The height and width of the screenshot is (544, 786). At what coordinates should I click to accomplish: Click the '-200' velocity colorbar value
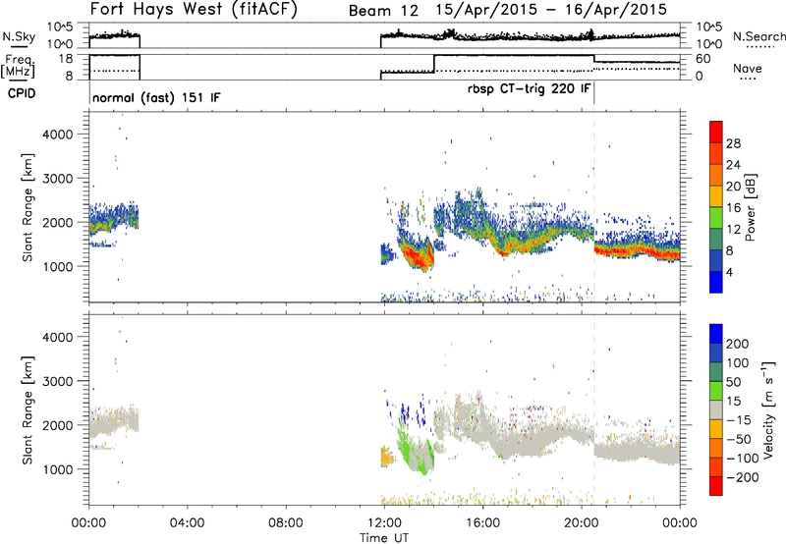(741, 477)
